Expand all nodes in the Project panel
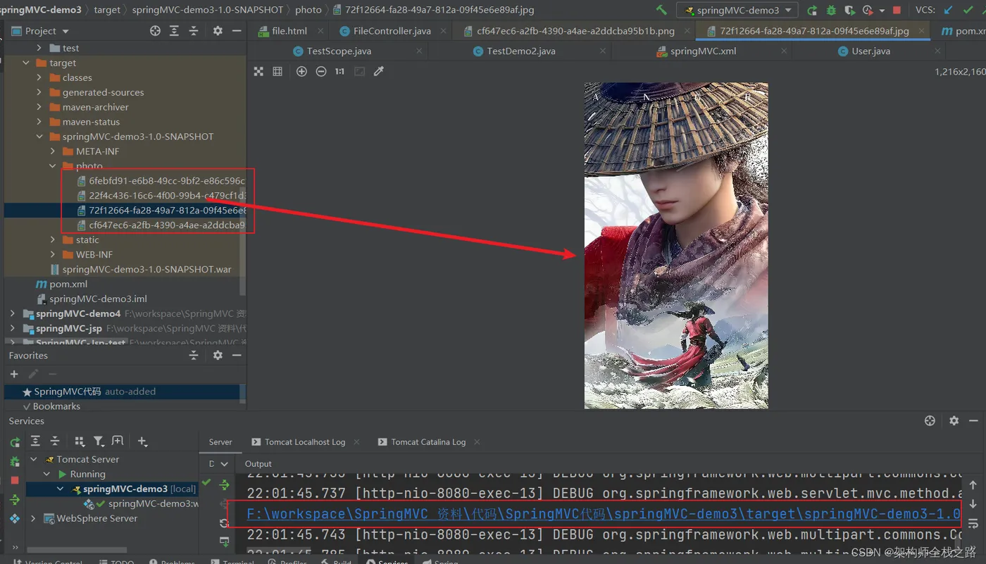This screenshot has height=564, width=986. [x=174, y=31]
